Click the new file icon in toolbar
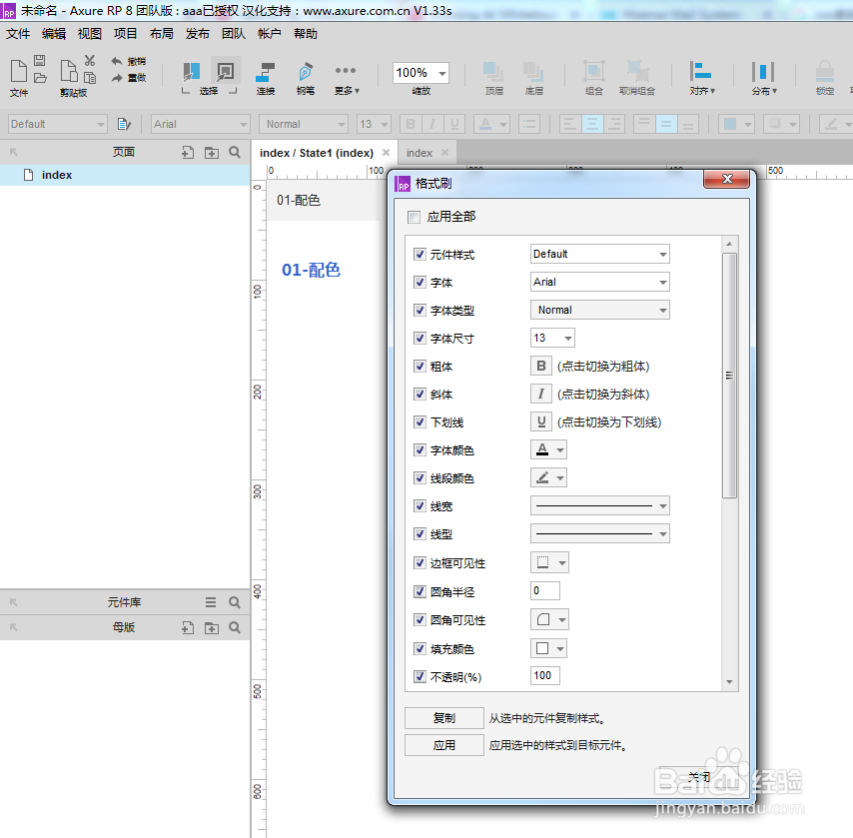Screen dimensions: 853x838 19,71
